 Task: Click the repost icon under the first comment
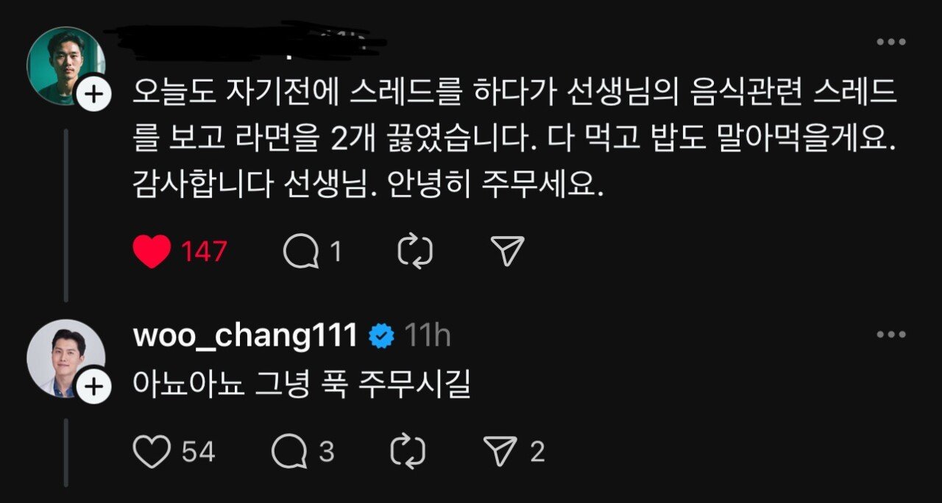pyautogui.click(x=414, y=249)
